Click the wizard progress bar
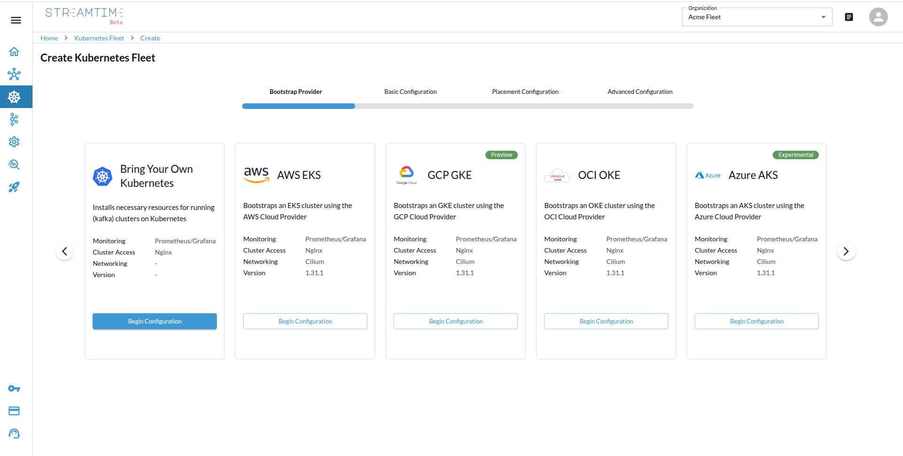The image size is (903, 456). point(468,106)
